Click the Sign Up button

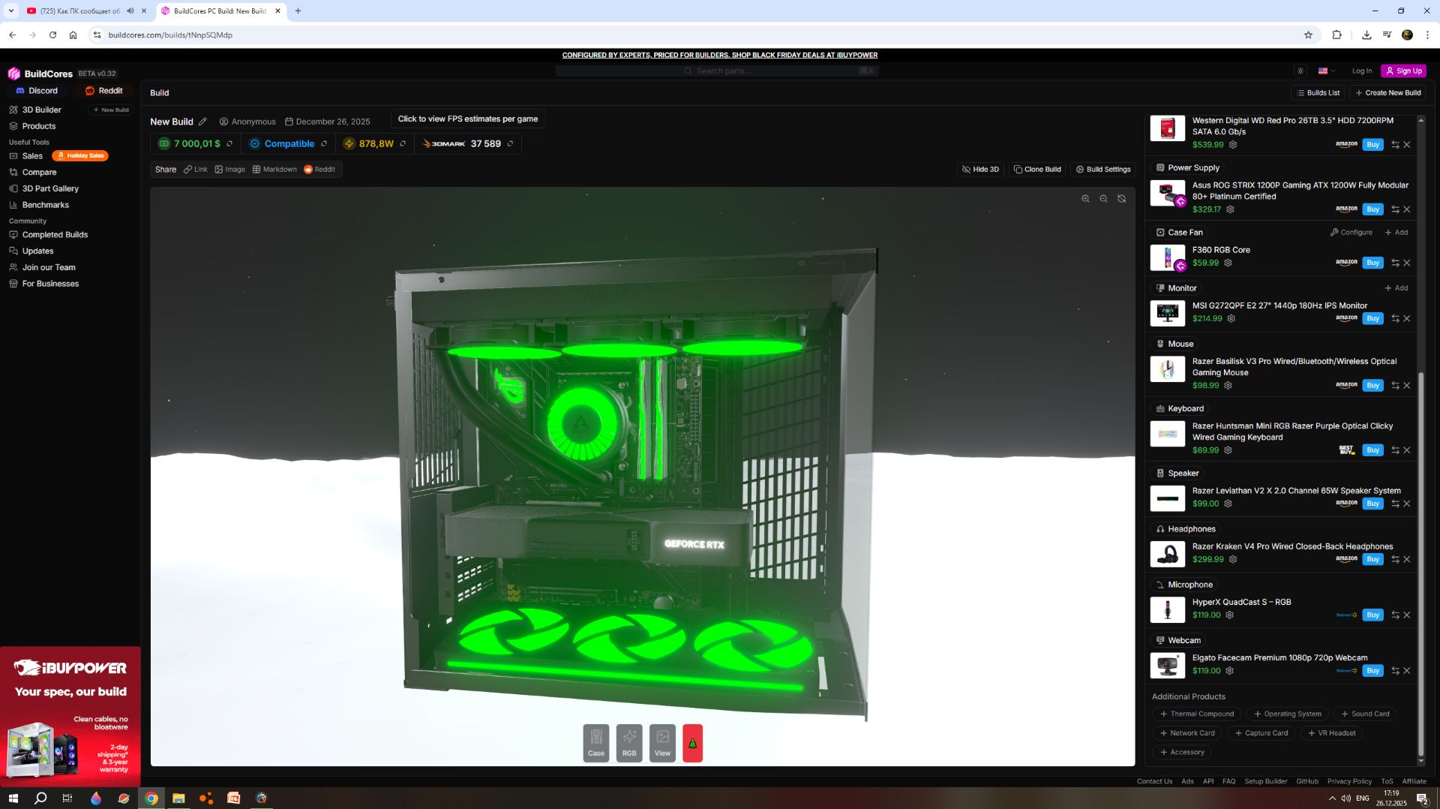coord(1403,71)
